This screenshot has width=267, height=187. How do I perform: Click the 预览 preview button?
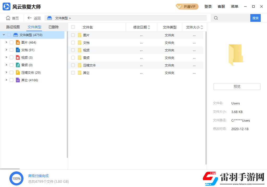236,86
